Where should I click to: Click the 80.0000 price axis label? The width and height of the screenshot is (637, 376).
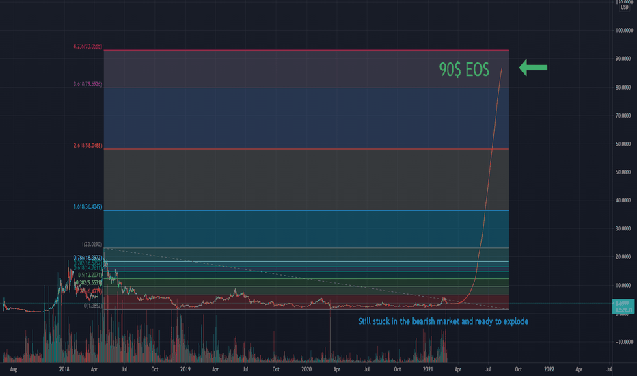pos(624,88)
